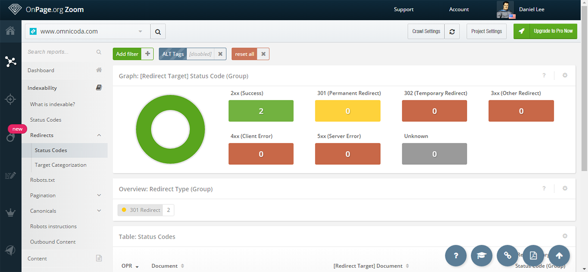Click the Add filter button

[x=127, y=54]
